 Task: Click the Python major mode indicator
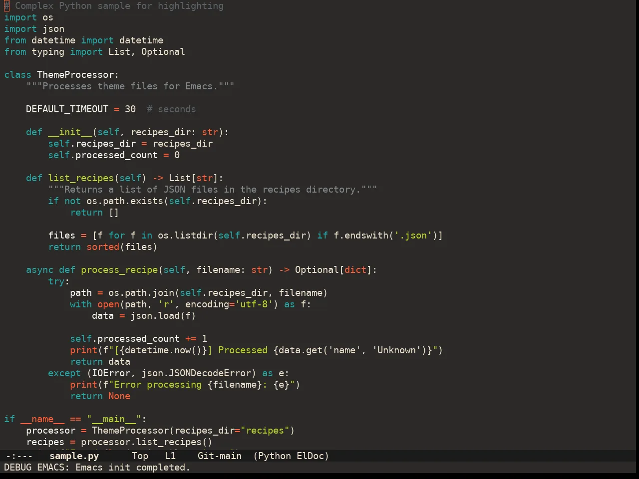pos(275,456)
